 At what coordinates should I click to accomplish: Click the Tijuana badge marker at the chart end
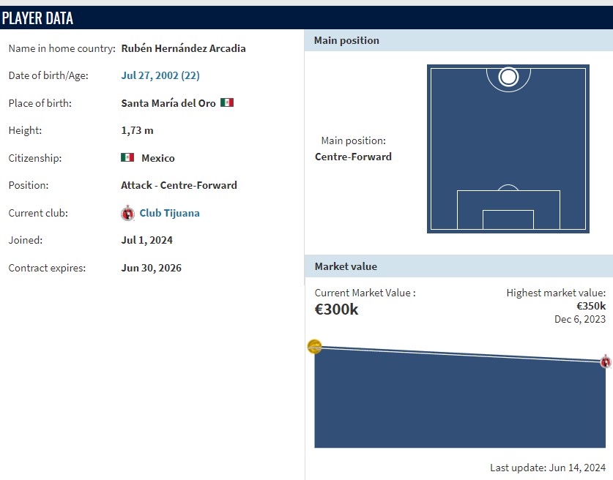[x=606, y=361]
